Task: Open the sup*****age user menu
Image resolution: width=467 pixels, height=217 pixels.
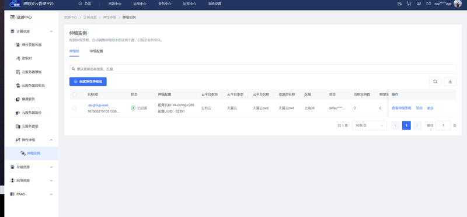Action: [x=443, y=4]
